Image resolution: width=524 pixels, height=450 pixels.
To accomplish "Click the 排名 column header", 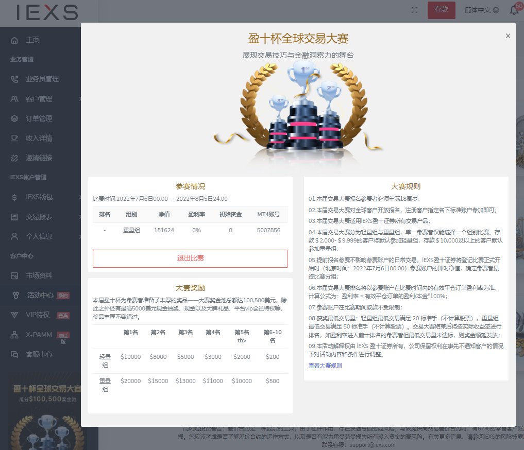I will (105, 214).
